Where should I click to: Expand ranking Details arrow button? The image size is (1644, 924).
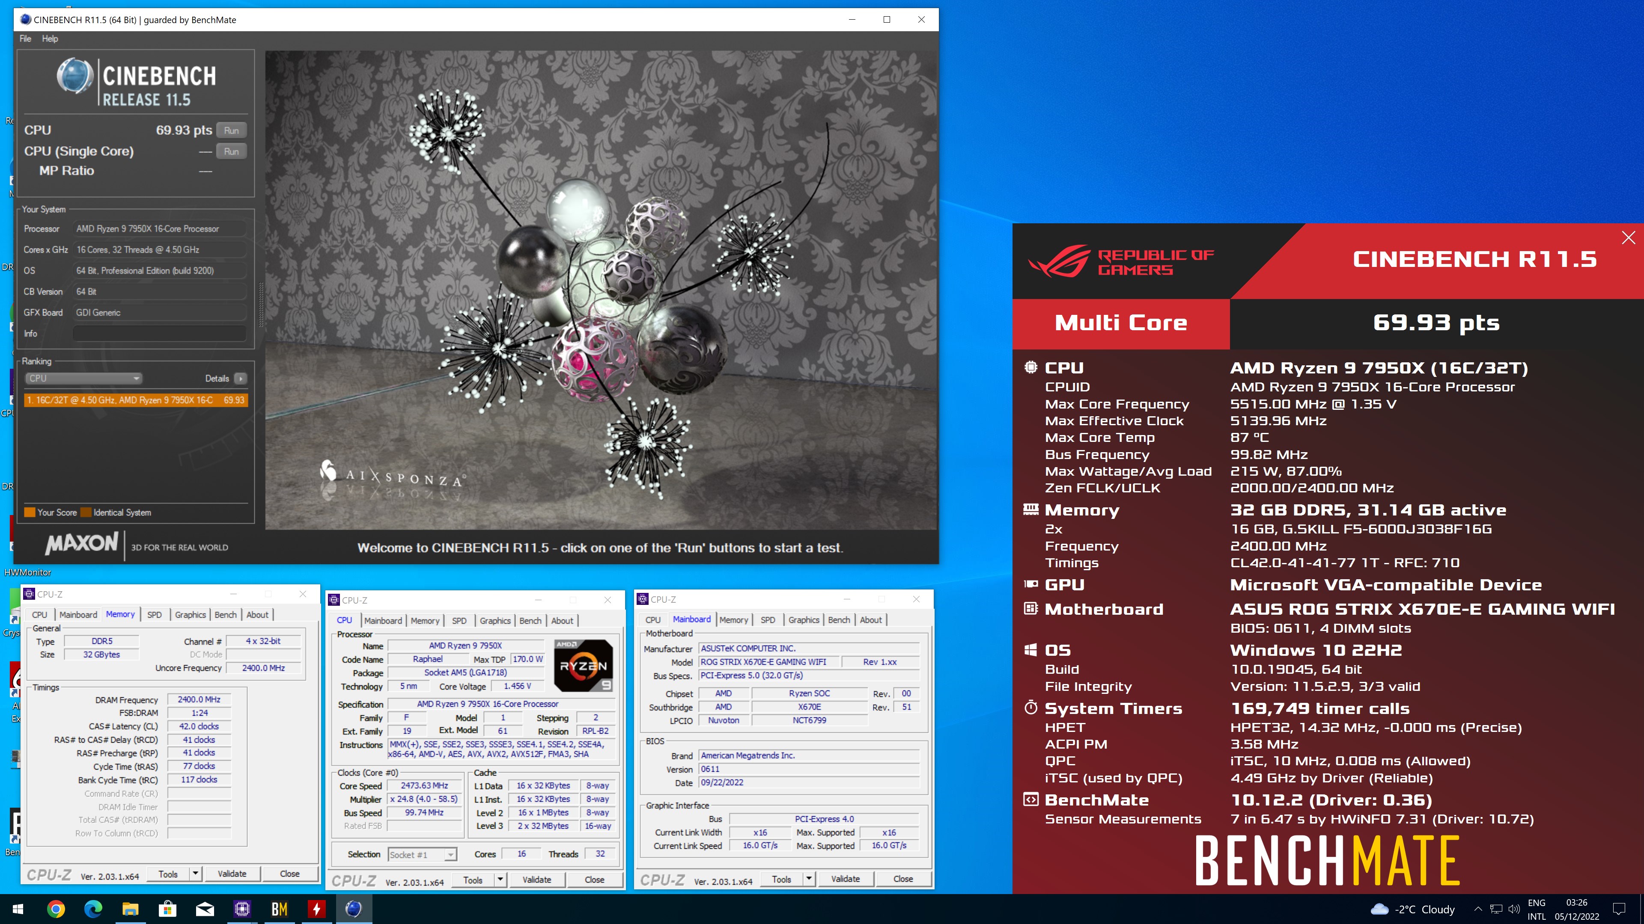coord(240,378)
